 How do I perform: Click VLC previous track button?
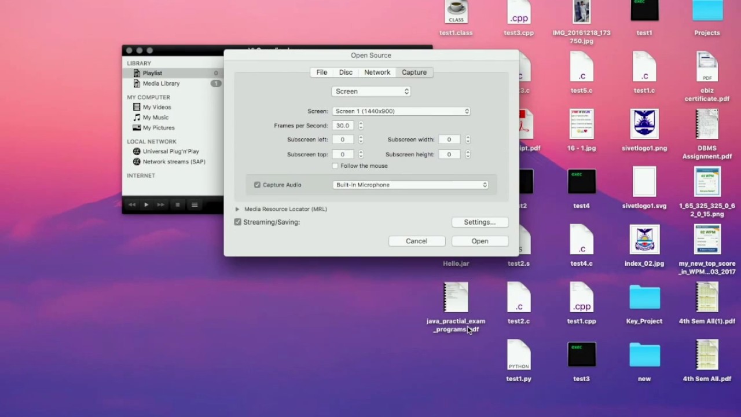click(132, 204)
